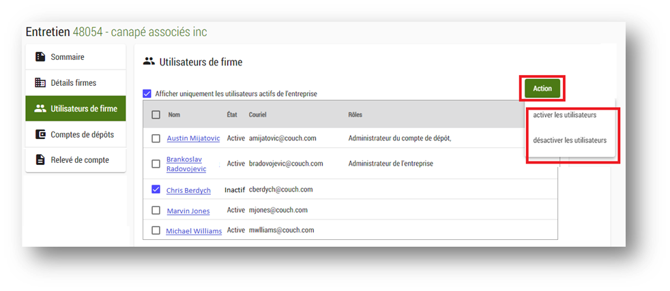Screen dimensions: 670x291
Task: Uncheck the Chris Berdych row checkbox
Action: [x=156, y=189]
